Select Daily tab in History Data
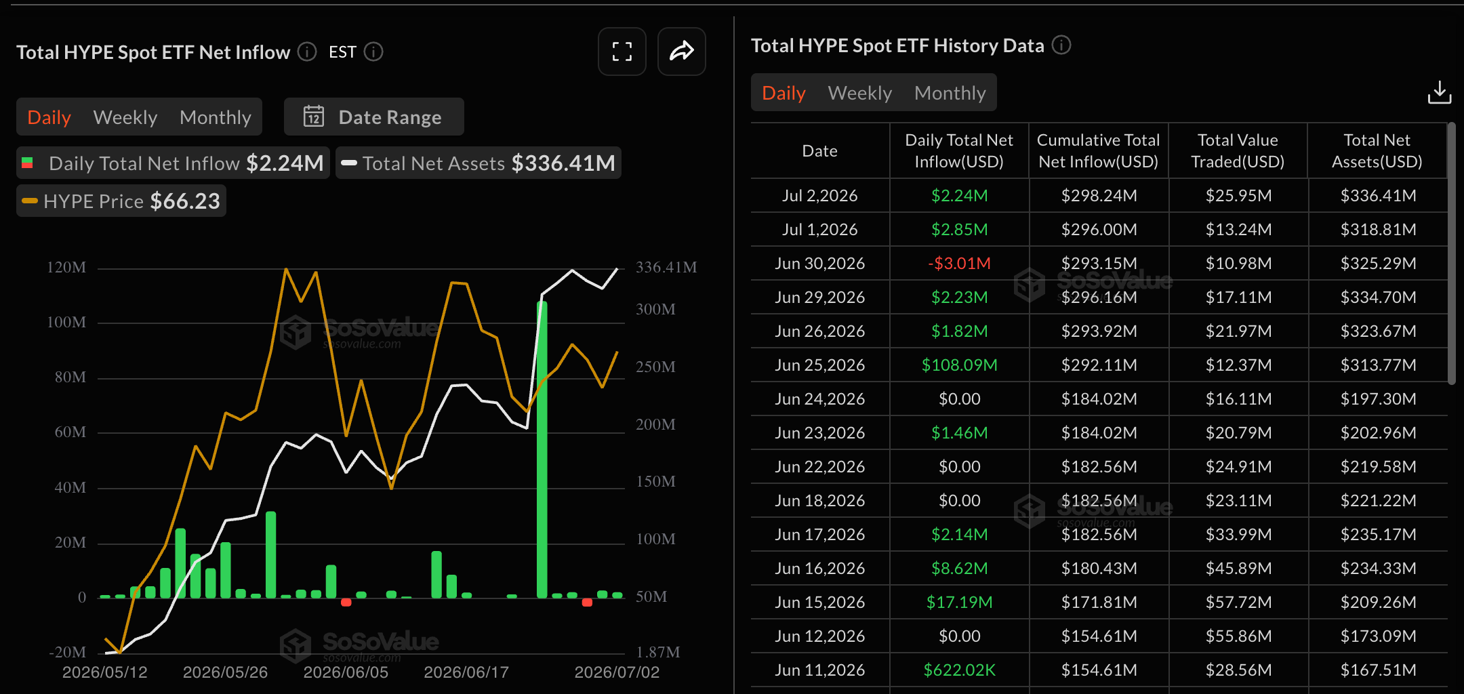 (784, 93)
